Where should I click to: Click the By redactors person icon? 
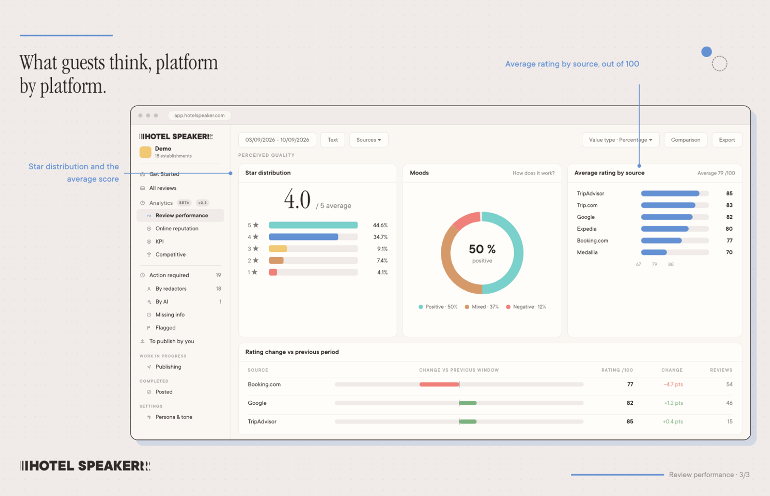point(149,289)
